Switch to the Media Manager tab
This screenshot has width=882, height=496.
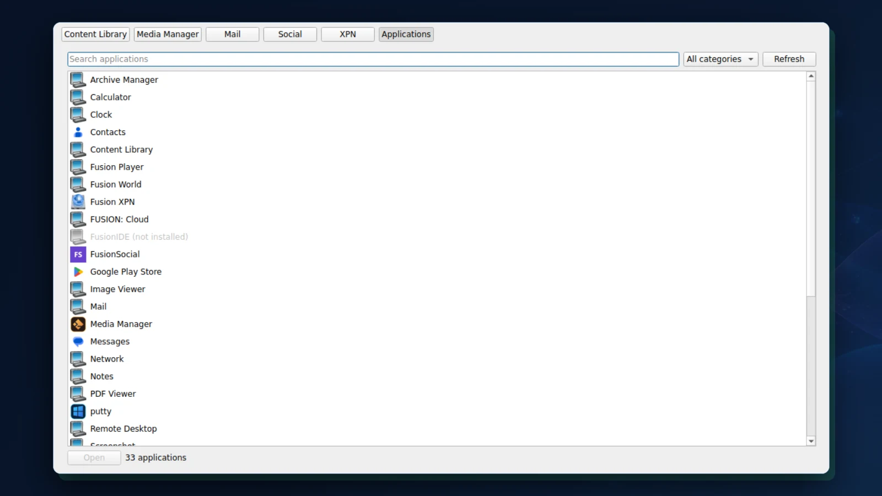pos(168,34)
